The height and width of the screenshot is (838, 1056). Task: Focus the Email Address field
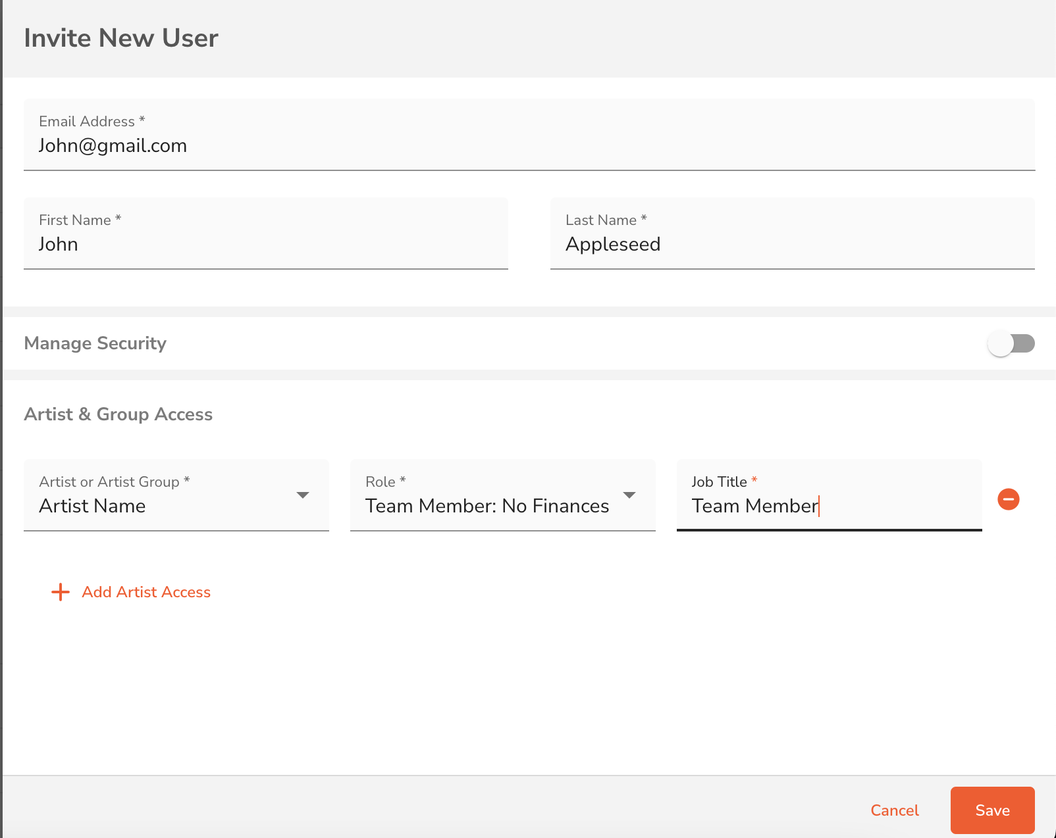pos(529,135)
